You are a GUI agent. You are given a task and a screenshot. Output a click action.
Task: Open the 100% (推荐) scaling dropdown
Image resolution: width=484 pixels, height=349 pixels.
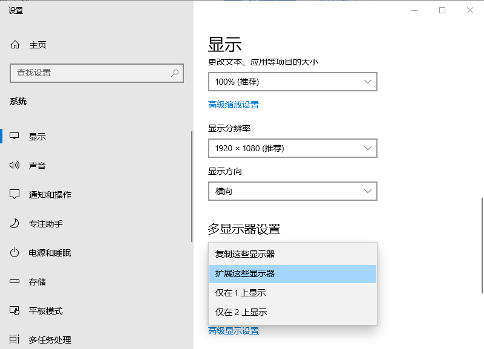pyautogui.click(x=292, y=81)
